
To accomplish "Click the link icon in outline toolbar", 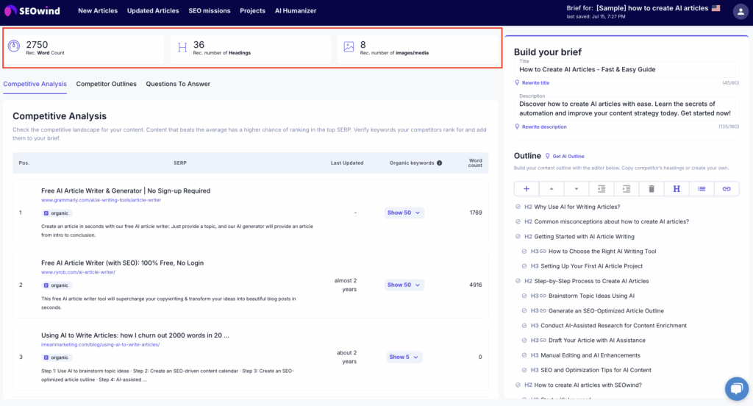I will click(727, 189).
